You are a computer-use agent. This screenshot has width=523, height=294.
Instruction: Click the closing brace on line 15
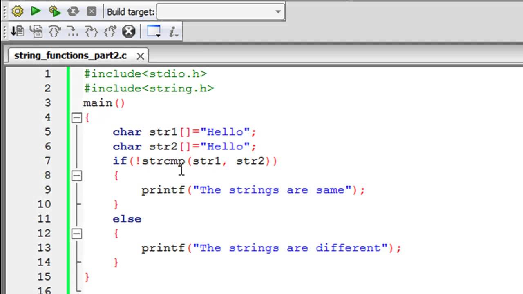pyautogui.click(x=87, y=277)
